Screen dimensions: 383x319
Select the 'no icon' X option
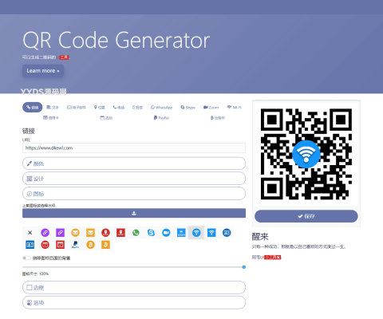coord(30,233)
